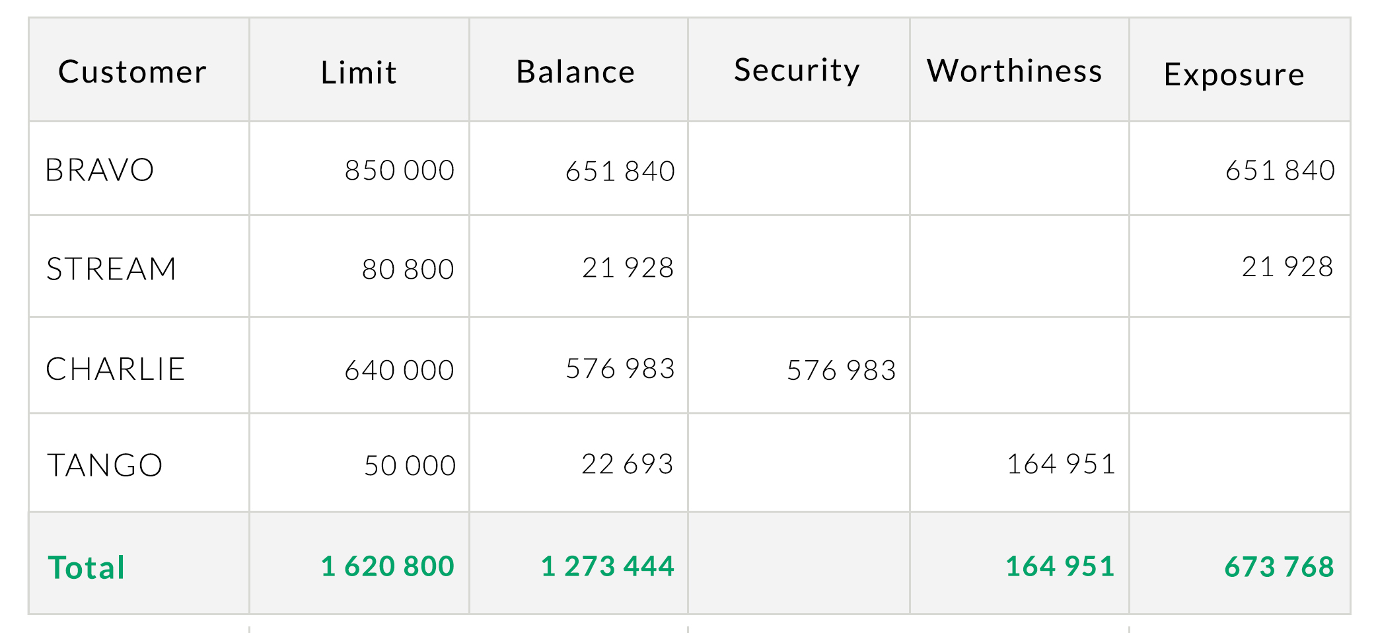This screenshot has width=1376, height=633.
Task: Select the TANGO customer cell
Action: pyautogui.click(x=105, y=465)
